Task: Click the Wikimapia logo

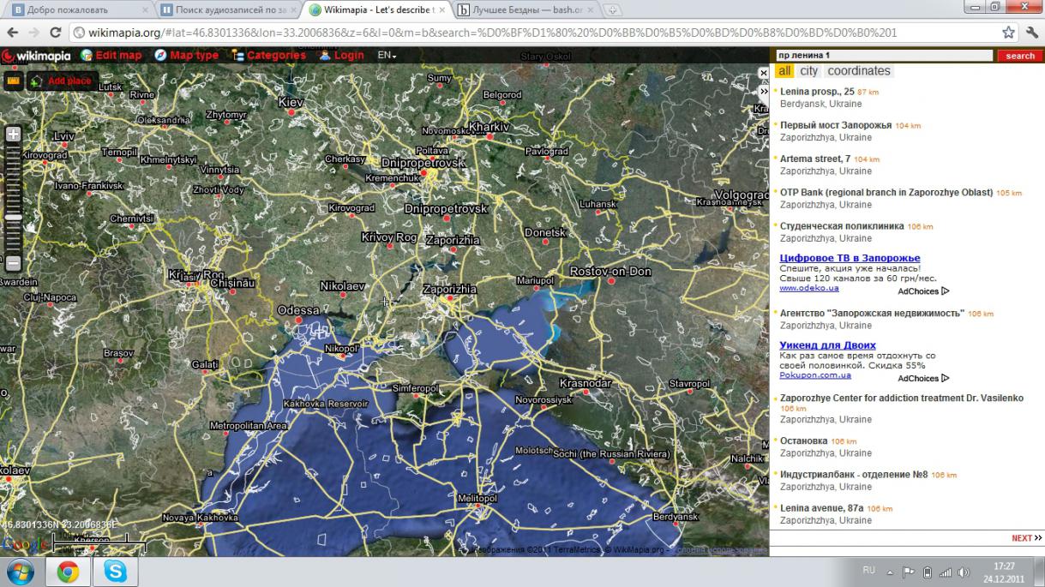Action: 38,56
